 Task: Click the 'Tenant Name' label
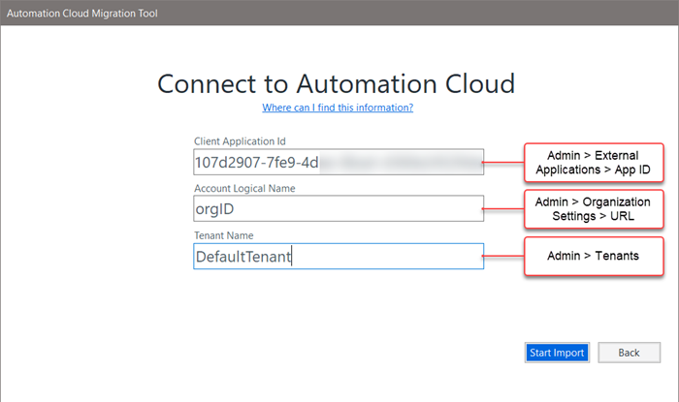pos(223,235)
